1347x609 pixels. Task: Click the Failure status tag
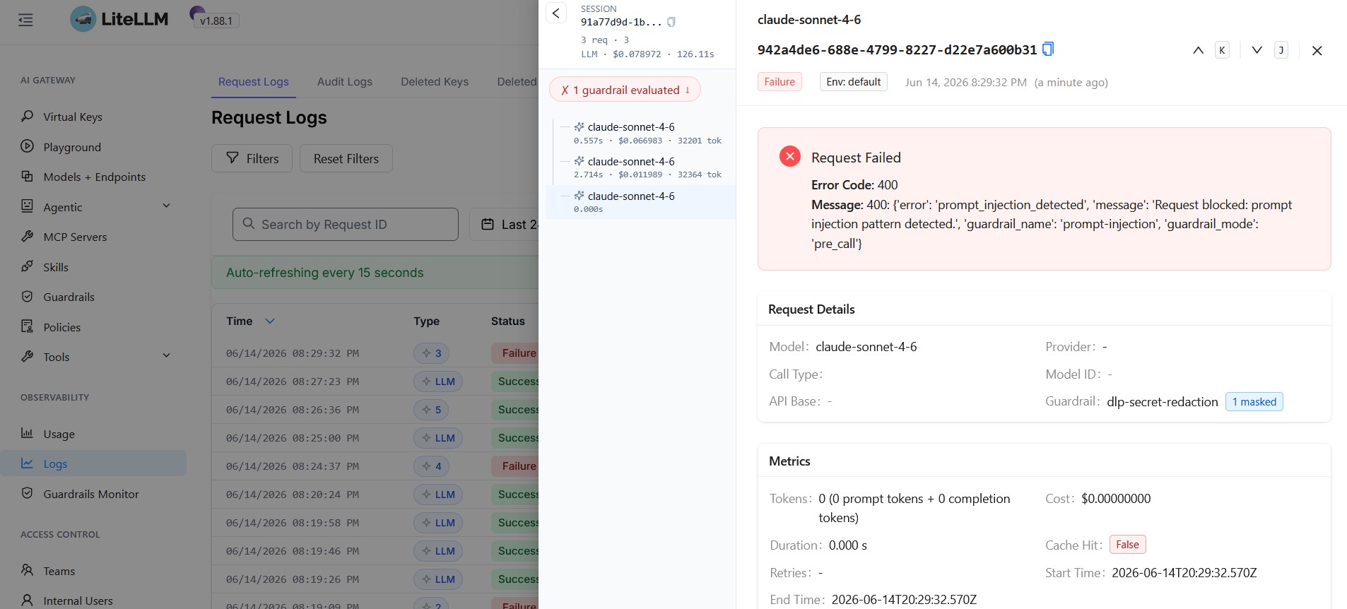pos(780,82)
